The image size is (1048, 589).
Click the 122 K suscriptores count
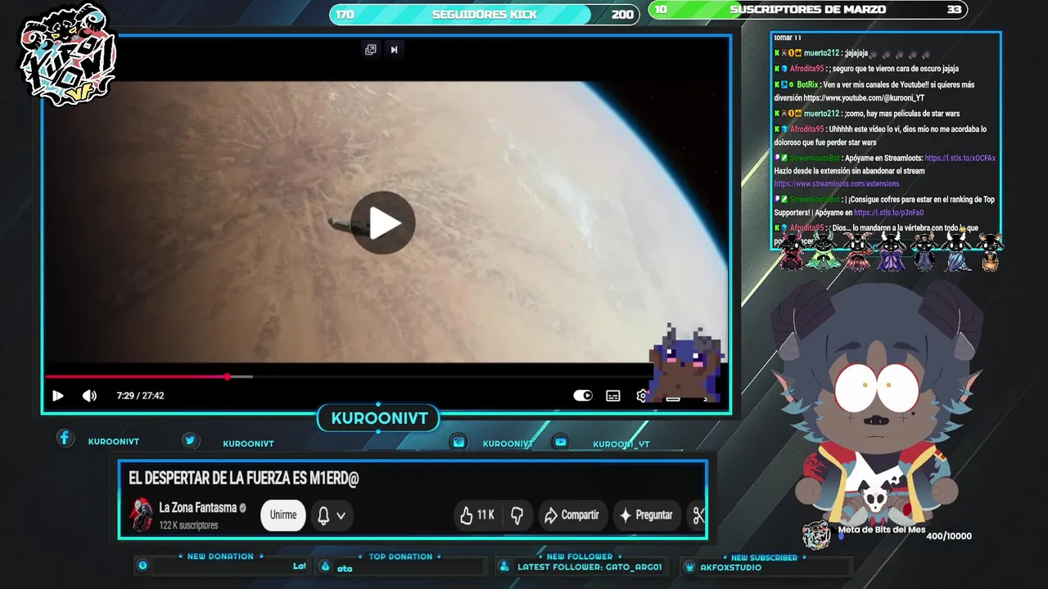coord(188,525)
